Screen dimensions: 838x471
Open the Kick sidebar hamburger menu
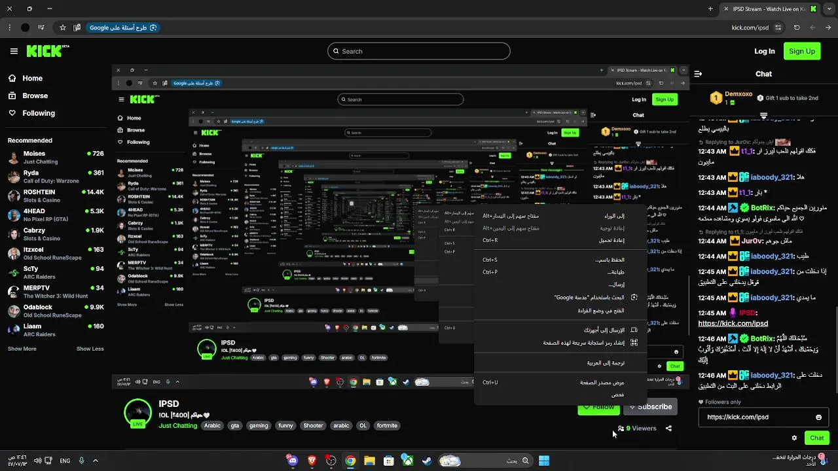pos(14,51)
